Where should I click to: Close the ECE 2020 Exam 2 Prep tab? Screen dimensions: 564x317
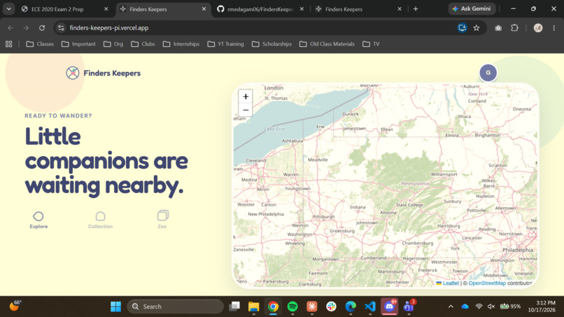(x=106, y=9)
